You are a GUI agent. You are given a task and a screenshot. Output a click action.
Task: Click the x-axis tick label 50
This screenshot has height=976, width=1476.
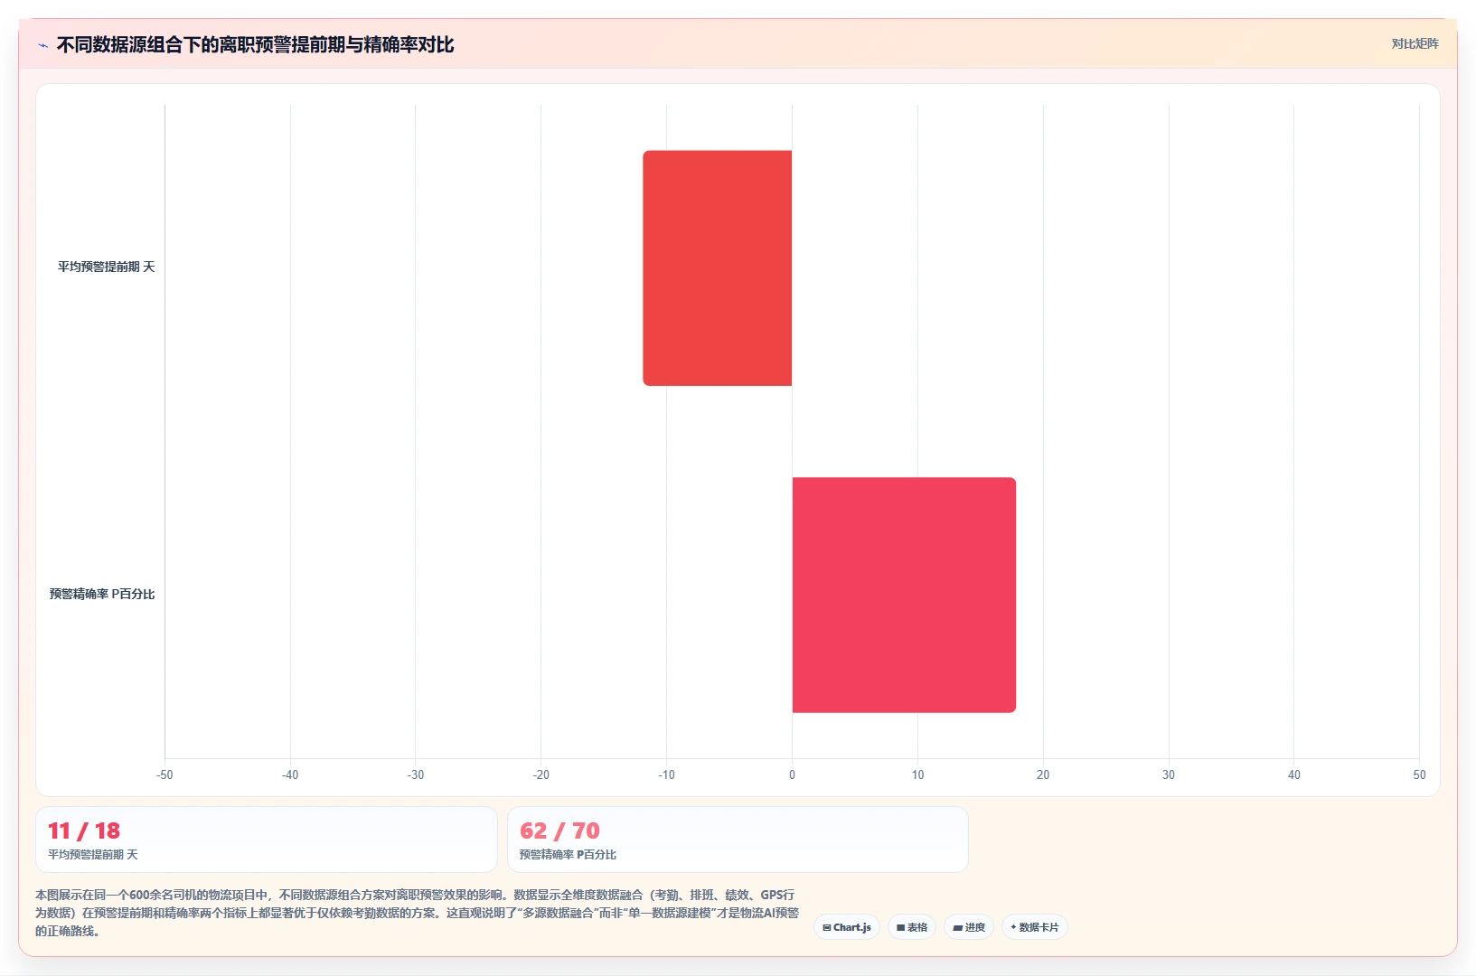tap(1419, 774)
